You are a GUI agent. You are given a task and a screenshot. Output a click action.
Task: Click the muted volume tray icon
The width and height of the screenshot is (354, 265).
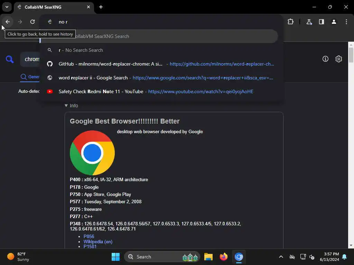[312, 257]
